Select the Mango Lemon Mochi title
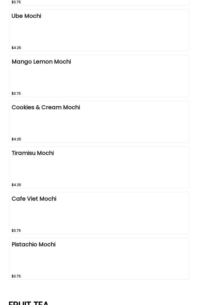198x305 pixels. (x=41, y=62)
